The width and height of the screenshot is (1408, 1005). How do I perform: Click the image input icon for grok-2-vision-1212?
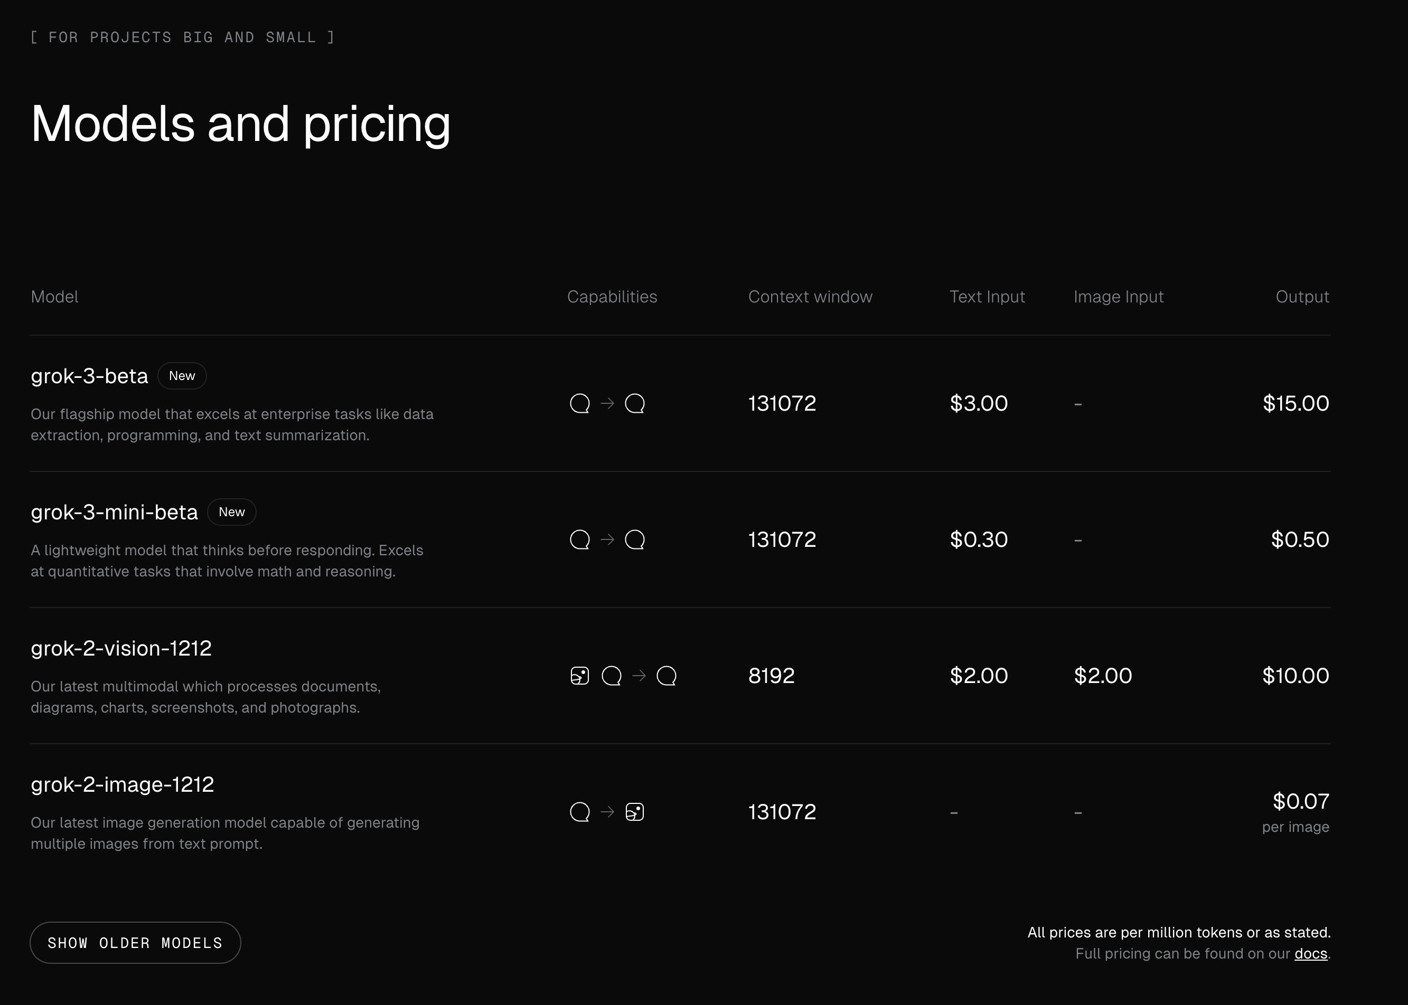[x=579, y=676]
